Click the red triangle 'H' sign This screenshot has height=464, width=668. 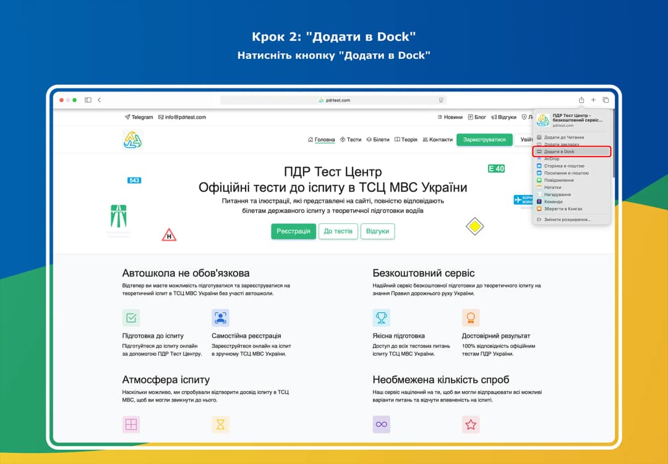tap(169, 235)
